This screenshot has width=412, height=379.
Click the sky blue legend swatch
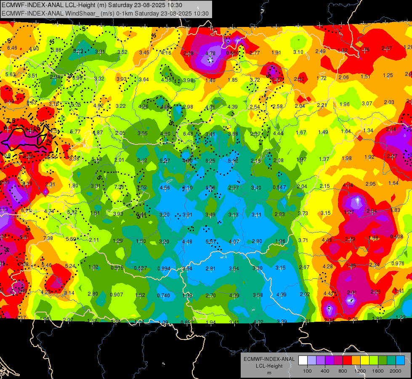tap(400, 360)
